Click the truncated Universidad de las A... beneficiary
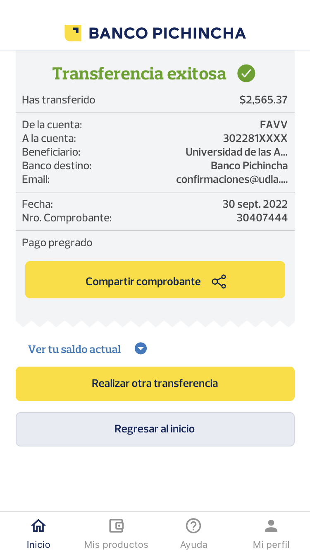 [x=236, y=152]
